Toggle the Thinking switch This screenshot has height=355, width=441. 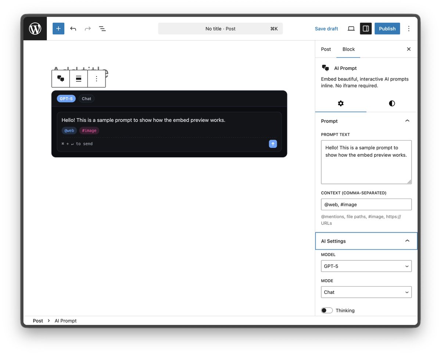click(327, 310)
